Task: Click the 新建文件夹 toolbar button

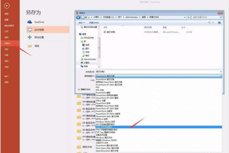Action: pos(94,23)
